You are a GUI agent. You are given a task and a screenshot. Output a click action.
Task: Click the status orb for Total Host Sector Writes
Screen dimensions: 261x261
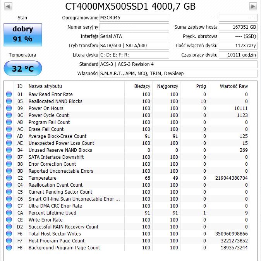pos(9,234)
